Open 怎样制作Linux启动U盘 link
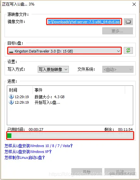 pos(24,157)
